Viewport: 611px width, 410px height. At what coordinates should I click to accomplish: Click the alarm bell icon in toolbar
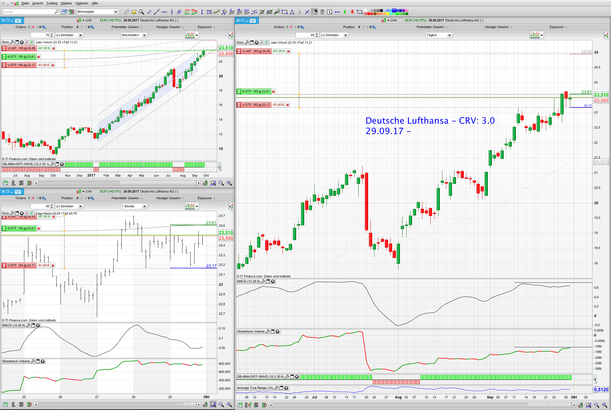(134, 12)
